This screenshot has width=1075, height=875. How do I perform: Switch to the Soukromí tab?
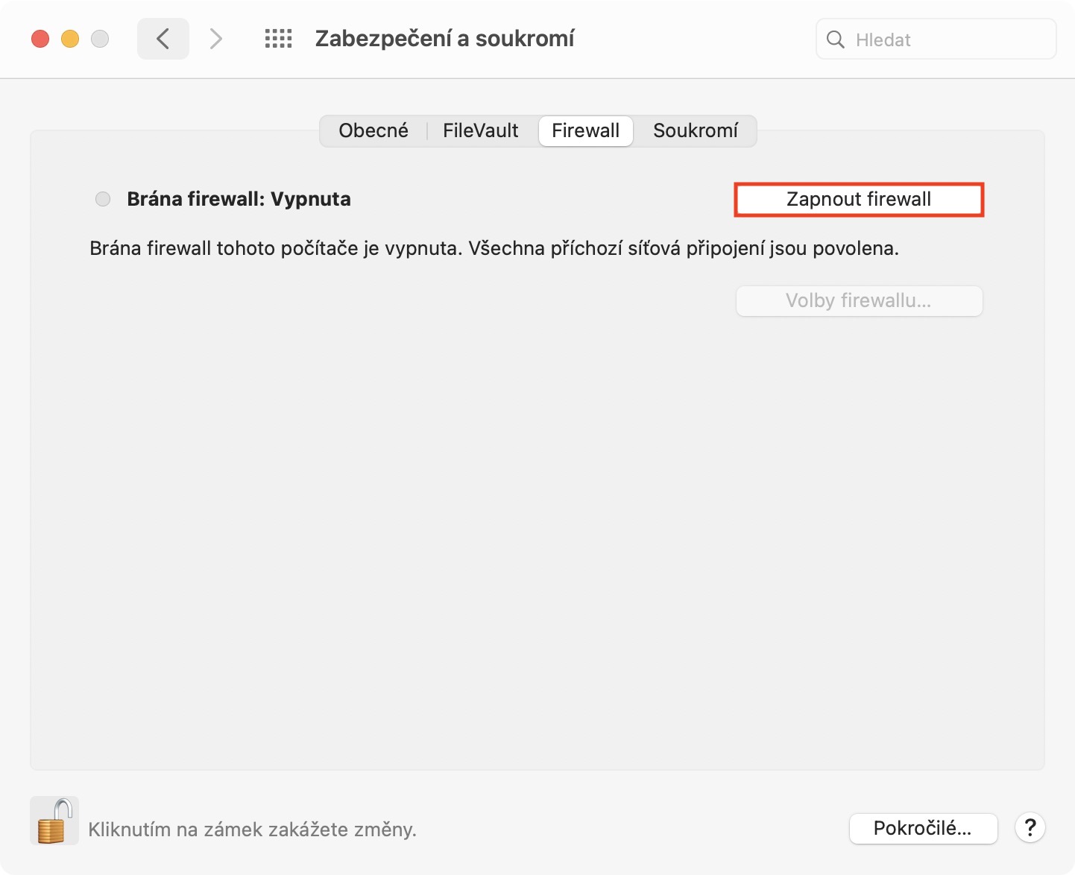[695, 131]
